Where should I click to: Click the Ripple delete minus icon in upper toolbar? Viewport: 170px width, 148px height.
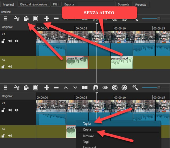click(x=56, y=19)
